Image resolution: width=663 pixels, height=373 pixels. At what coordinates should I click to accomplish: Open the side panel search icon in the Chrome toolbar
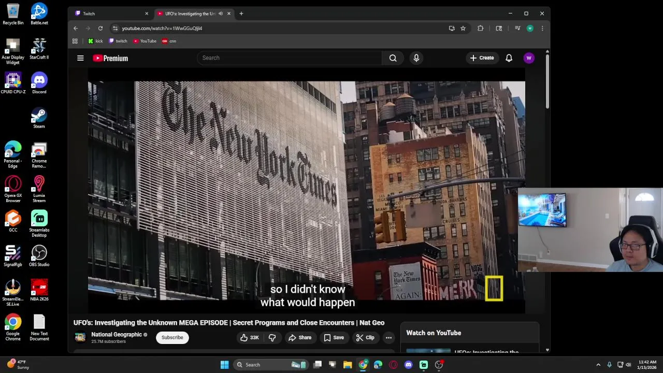[x=499, y=28]
